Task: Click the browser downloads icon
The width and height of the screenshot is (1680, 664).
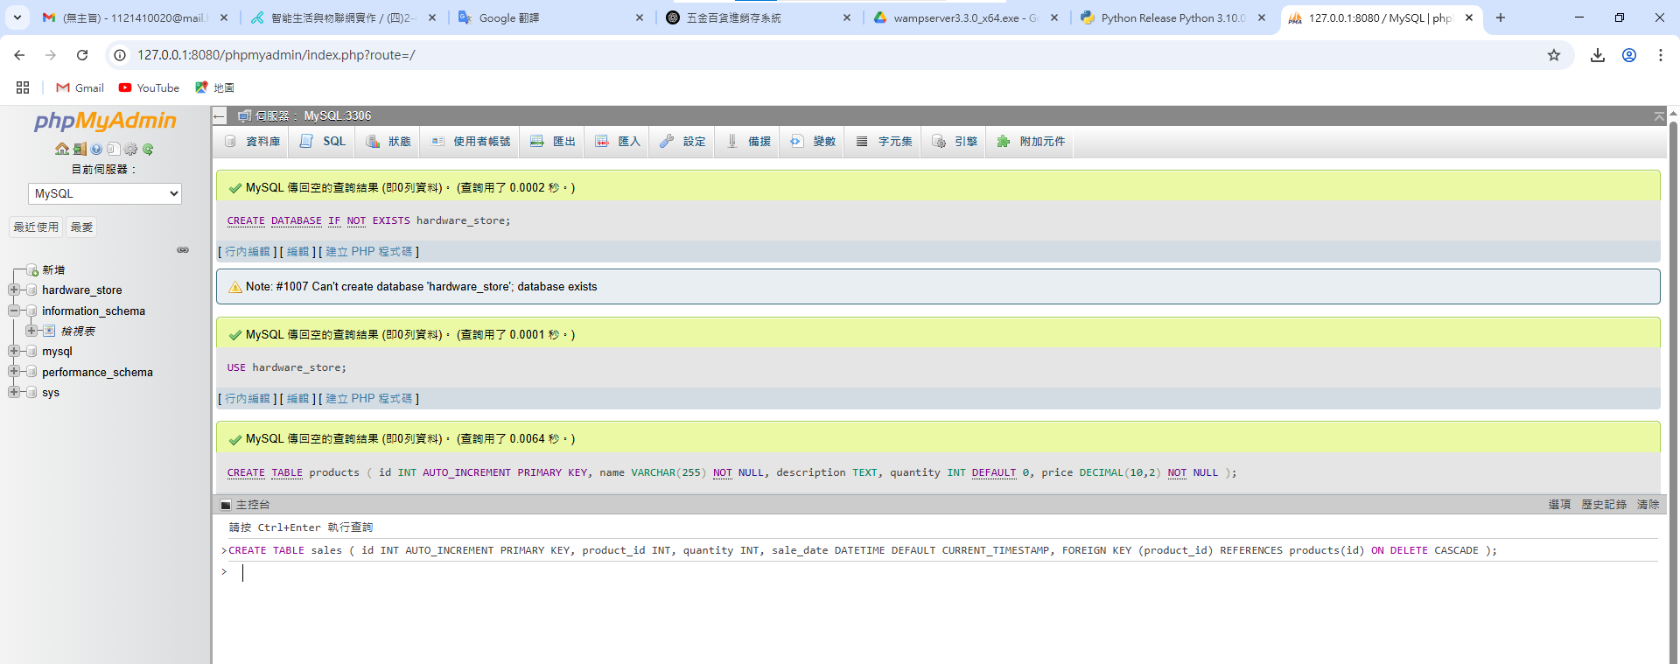Action: (1597, 55)
